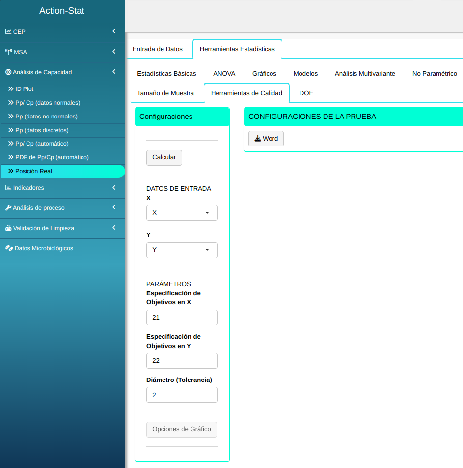Open the X variable dropdown
The width and height of the screenshot is (463, 468).
point(182,213)
